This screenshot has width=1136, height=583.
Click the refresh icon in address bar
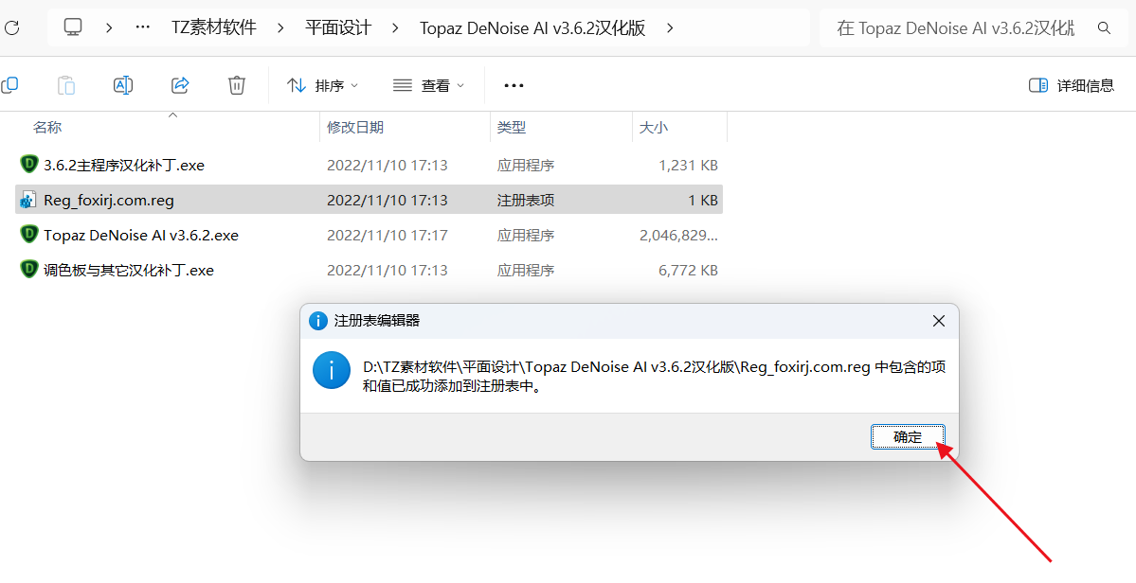[11, 28]
